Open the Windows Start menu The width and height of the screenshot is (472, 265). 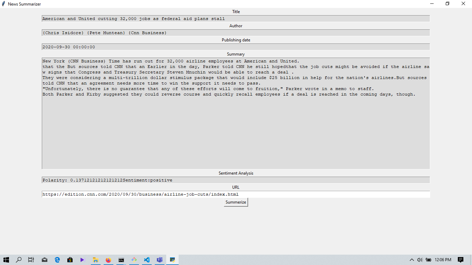point(6,260)
